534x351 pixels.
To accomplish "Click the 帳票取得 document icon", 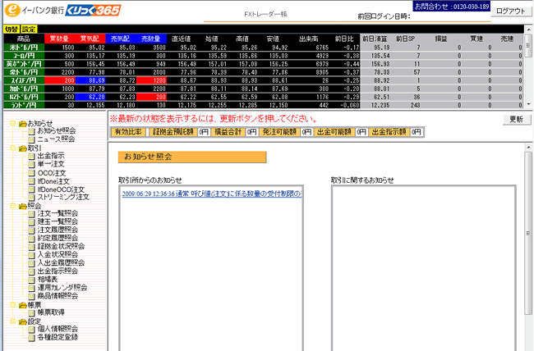I will [32, 313].
